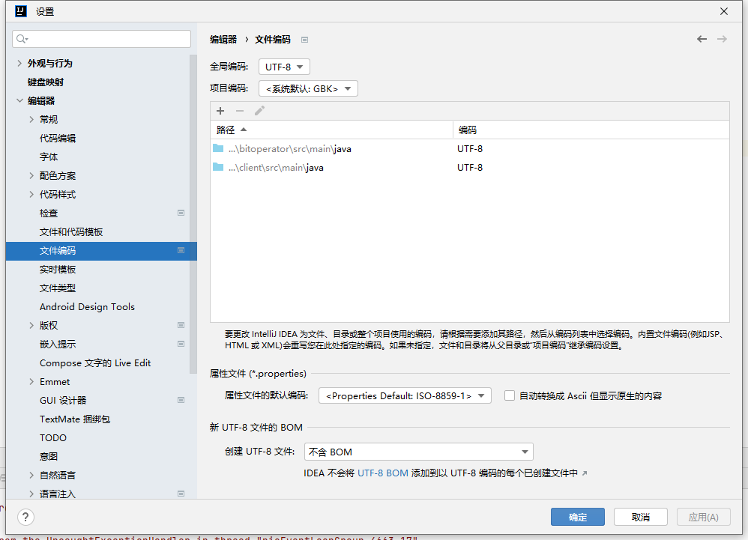Click the settings icon beside 文件编码 breadcrumb

coord(304,38)
